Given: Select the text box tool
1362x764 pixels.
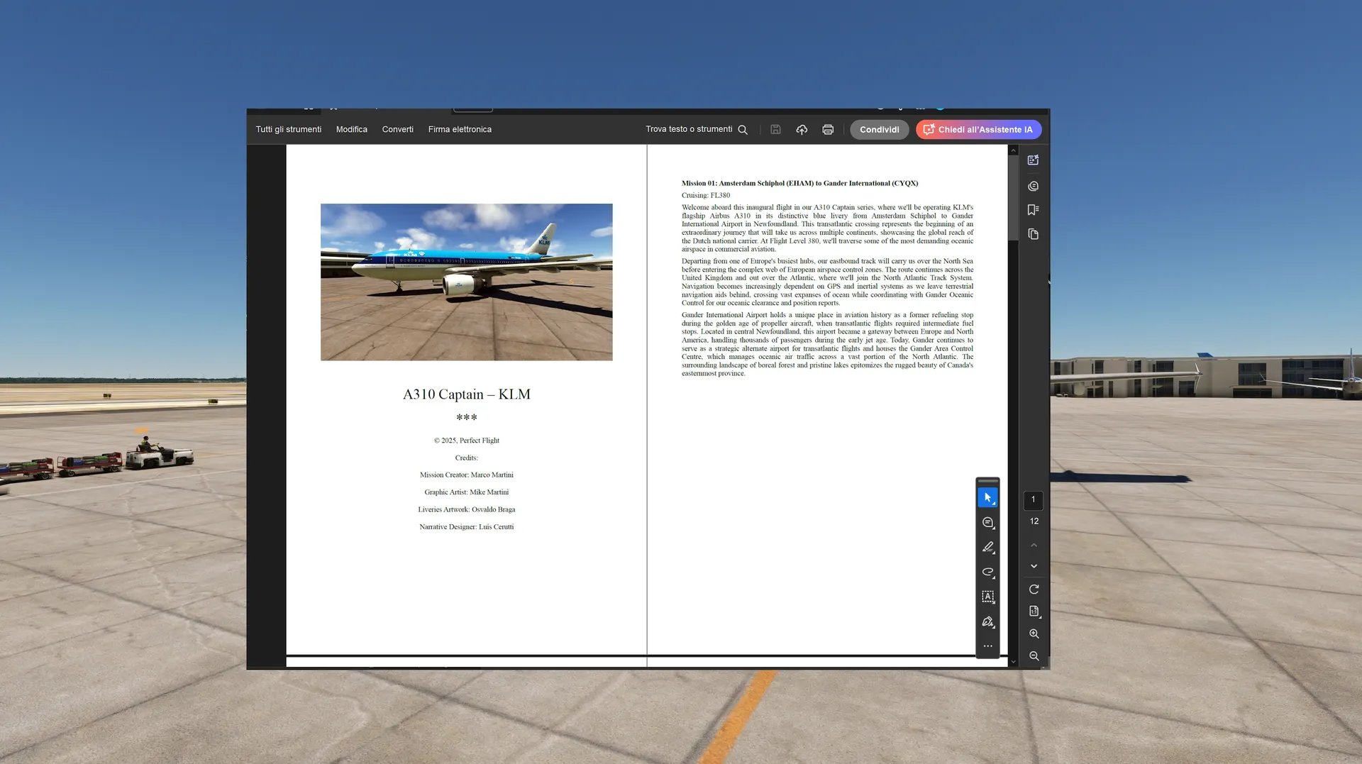Looking at the screenshot, I should click(987, 597).
